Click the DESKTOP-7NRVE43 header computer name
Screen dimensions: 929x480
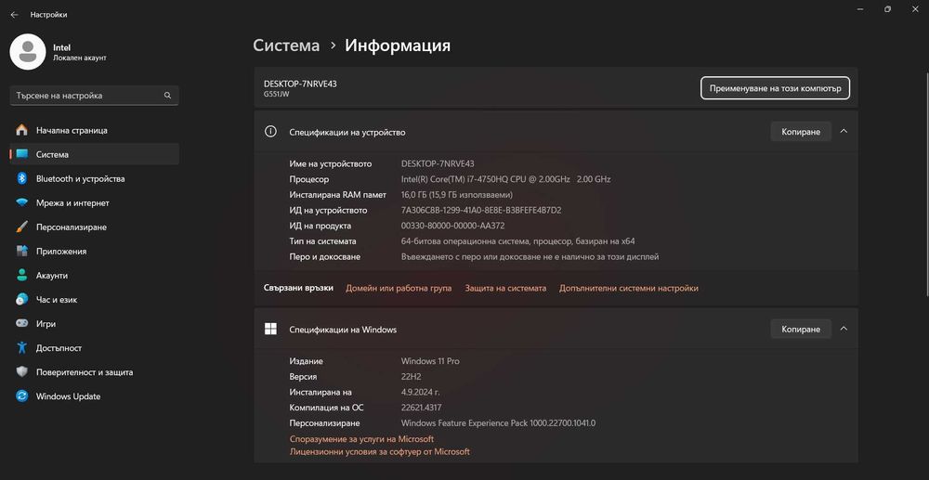coord(300,84)
